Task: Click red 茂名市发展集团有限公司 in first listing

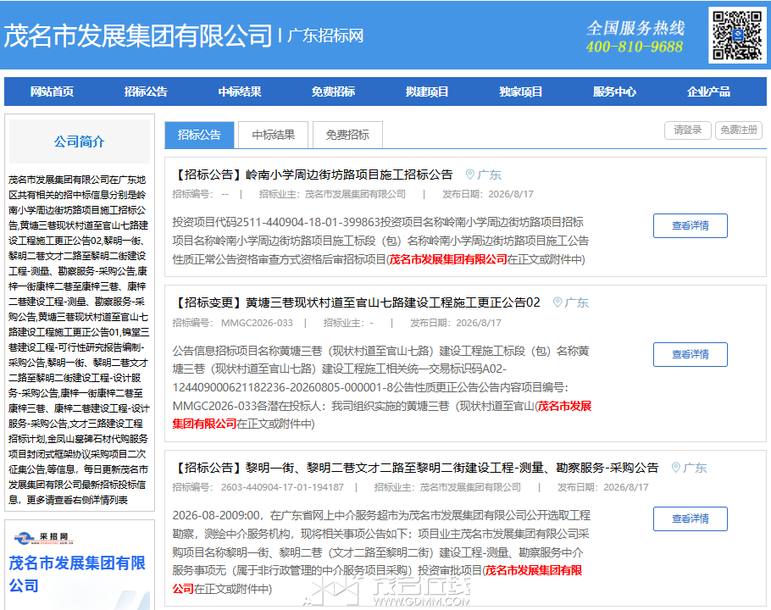Action: coord(448,259)
